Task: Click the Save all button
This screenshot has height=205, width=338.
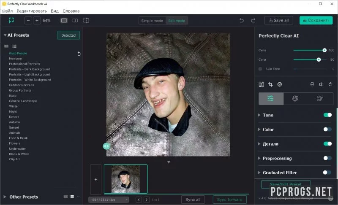Action: [279, 20]
